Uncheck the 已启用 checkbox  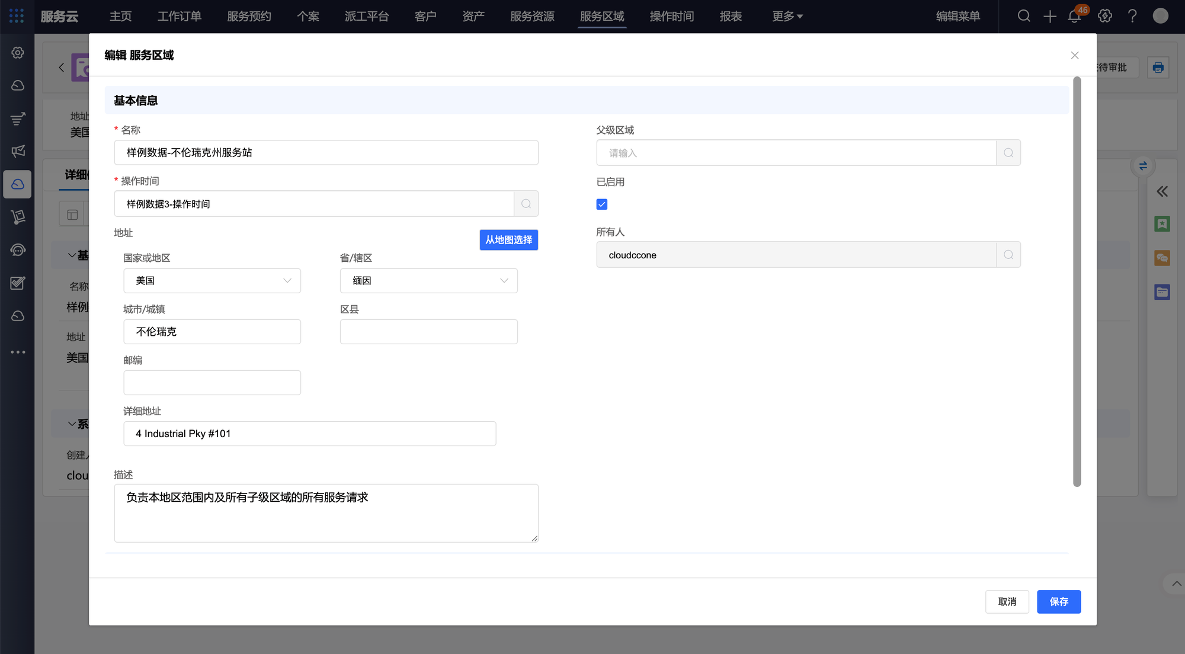602,204
